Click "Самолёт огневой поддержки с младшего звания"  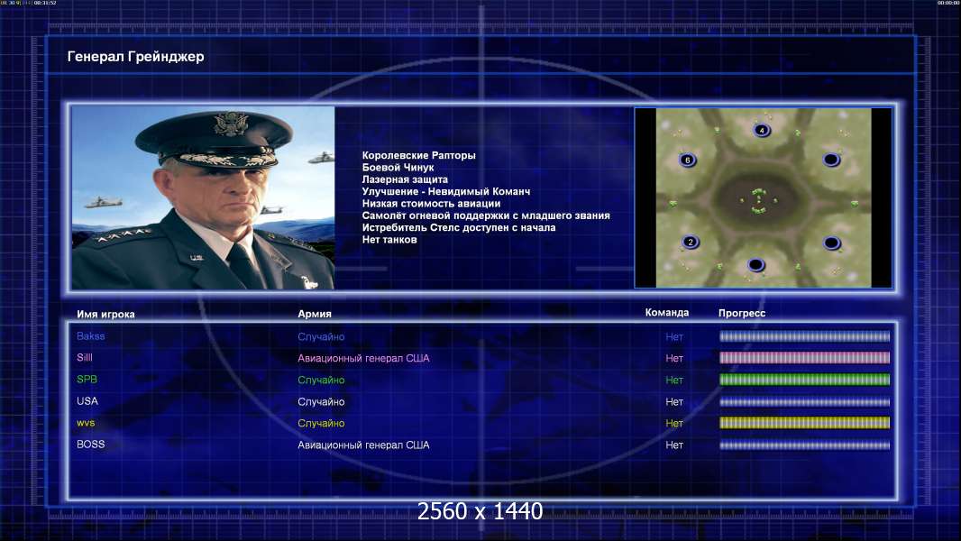(x=486, y=215)
